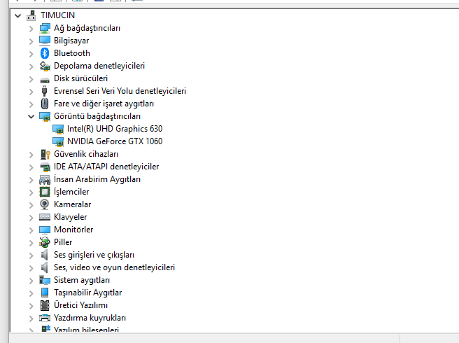The width and height of the screenshot is (459, 343).
Task: Expand İnsan Arabirim Aygıtları chevron
Action: pyautogui.click(x=31, y=180)
